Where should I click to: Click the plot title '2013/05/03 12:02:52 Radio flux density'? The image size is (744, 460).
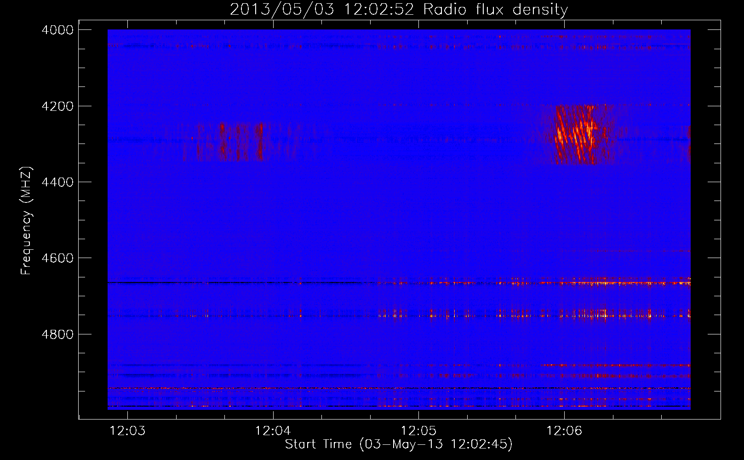point(399,9)
